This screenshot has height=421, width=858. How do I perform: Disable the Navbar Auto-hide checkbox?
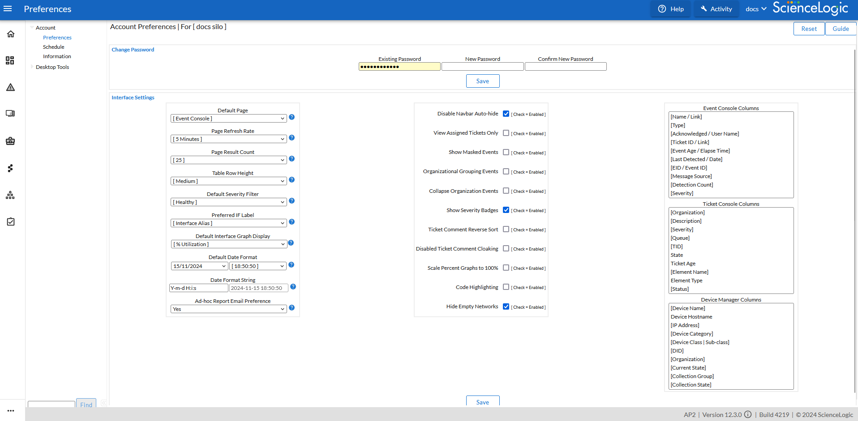(506, 114)
